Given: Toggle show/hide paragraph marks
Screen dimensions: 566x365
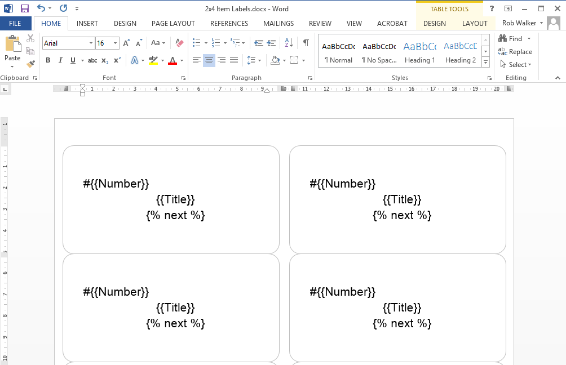Looking at the screenshot, I should (x=306, y=43).
